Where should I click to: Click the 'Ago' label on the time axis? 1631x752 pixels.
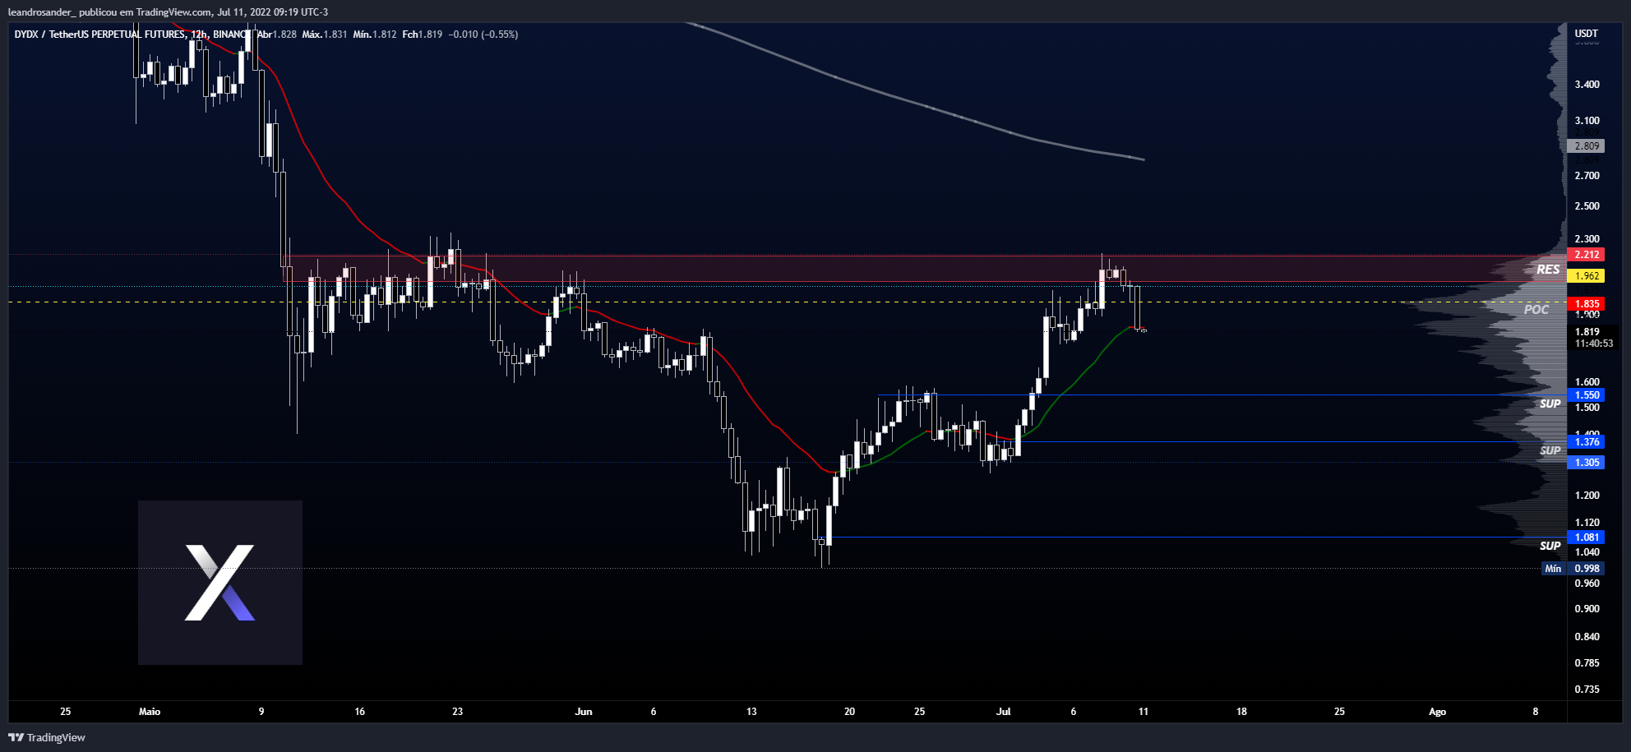1437,712
